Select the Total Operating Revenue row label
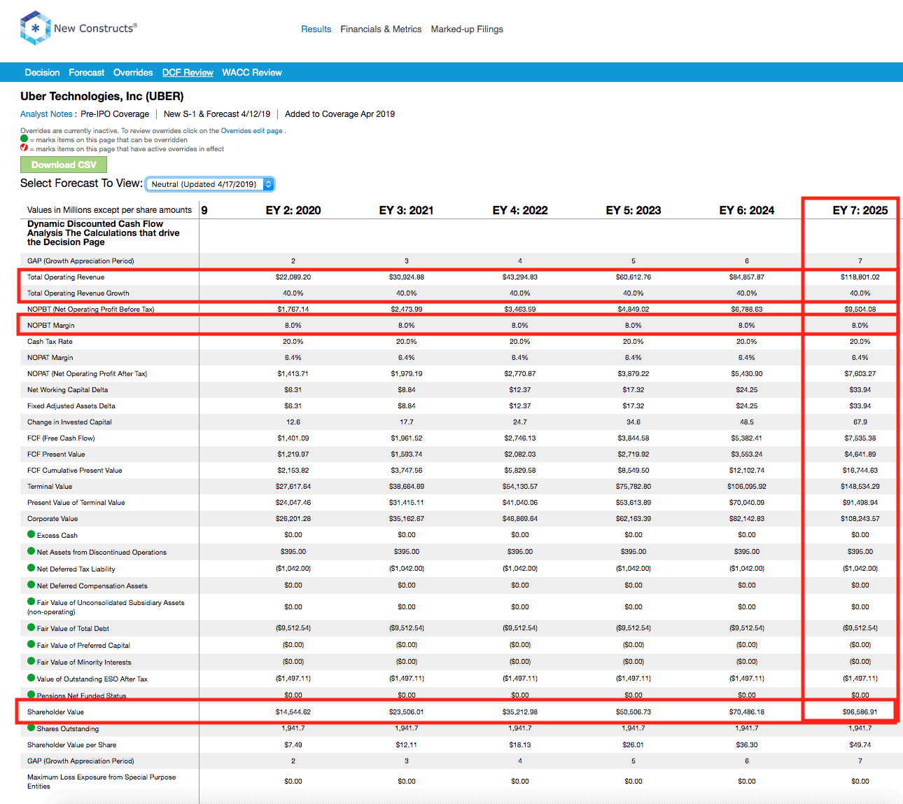Image resolution: width=903 pixels, height=804 pixels. tap(66, 277)
